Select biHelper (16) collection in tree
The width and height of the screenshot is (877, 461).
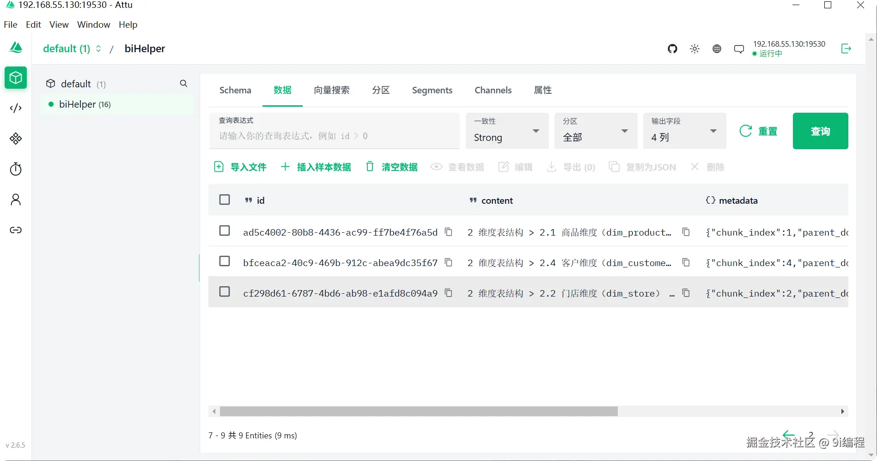(x=117, y=104)
